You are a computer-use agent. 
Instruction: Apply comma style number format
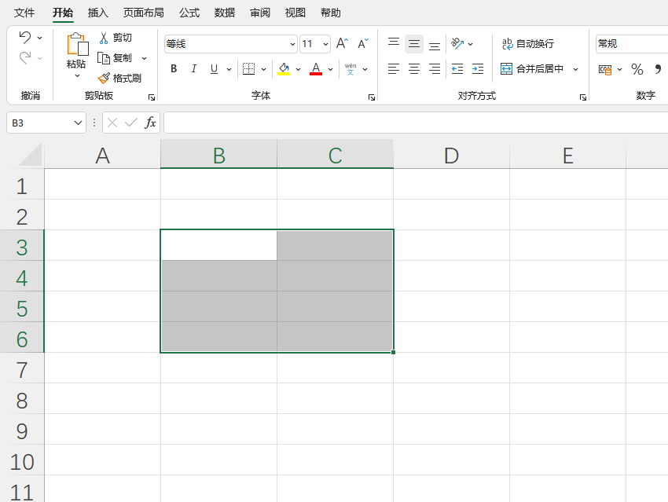click(x=659, y=69)
